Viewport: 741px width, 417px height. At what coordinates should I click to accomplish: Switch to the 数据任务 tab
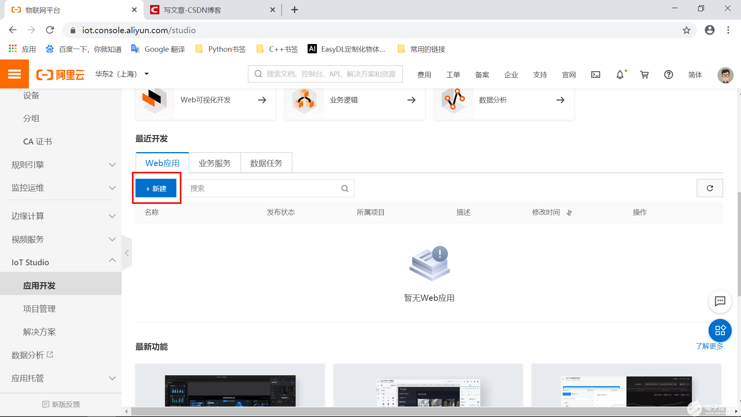[266, 163]
